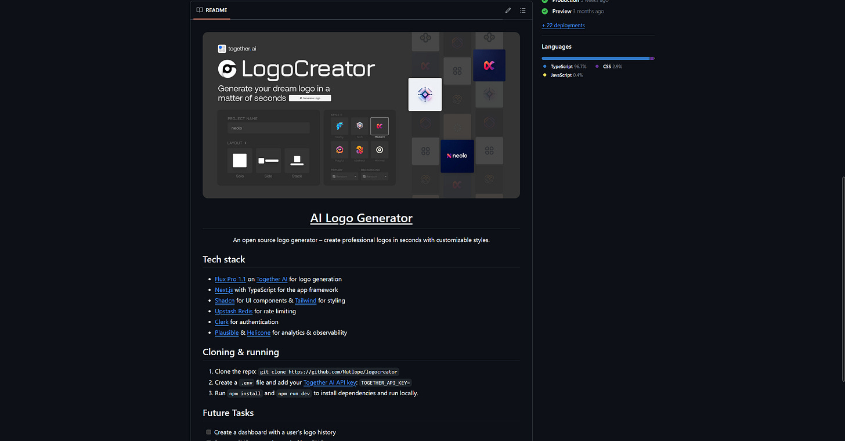Open the Plausible analytics link
The image size is (845, 441).
[226, 332]
